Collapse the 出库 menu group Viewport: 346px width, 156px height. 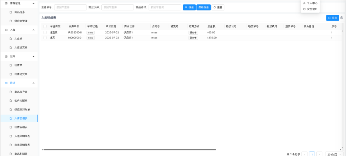point(33,57)
